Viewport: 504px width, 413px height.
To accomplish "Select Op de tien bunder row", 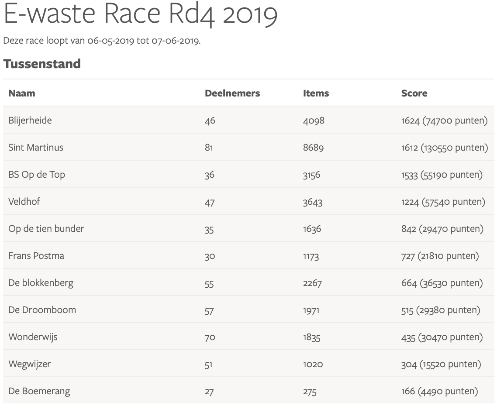I will click(x=46, y=228).
